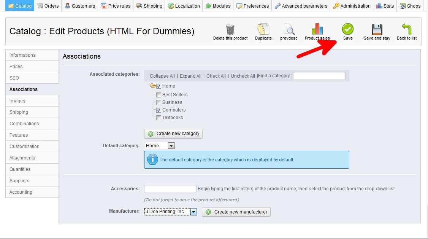Uncheck the Home category checkbox

[159, 86]
